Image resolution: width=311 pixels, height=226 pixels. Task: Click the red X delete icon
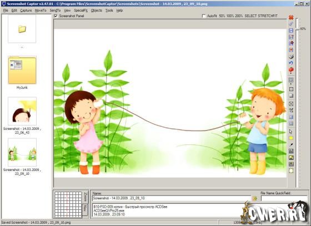pos(291,17)
